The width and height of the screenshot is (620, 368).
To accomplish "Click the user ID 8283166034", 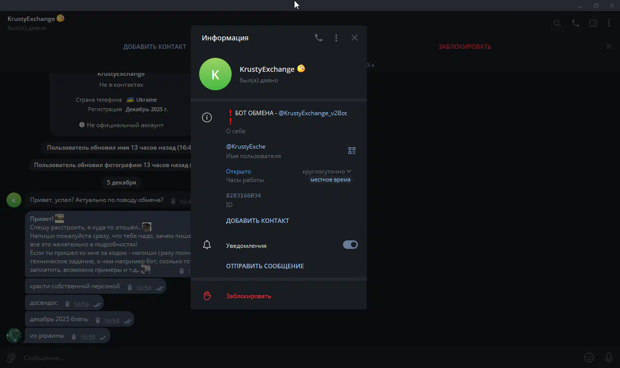I will pyautogui.click(x=243, y=195).
